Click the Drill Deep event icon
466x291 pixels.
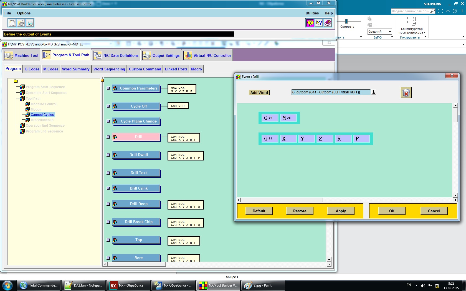click(115, 204)
